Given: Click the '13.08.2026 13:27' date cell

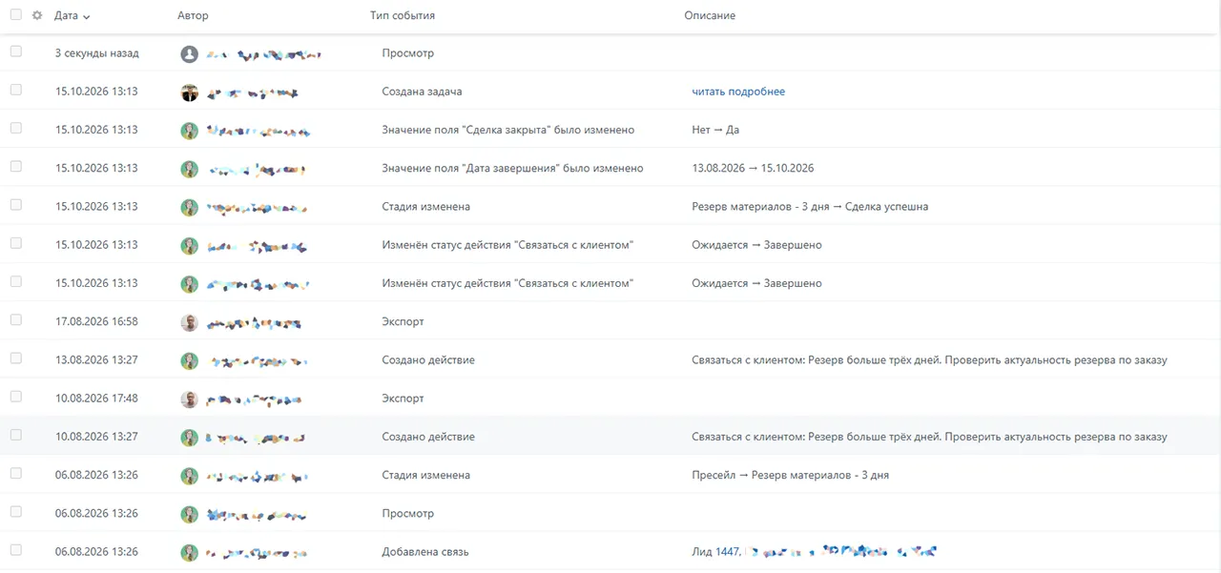Looking at the screenshot, I should 96,359.
